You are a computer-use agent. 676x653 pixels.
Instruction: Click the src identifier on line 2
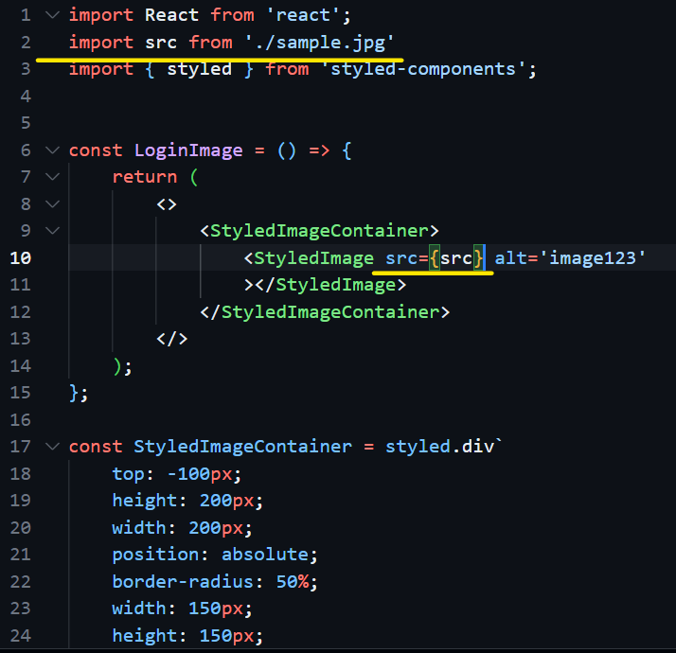point(161,44)
